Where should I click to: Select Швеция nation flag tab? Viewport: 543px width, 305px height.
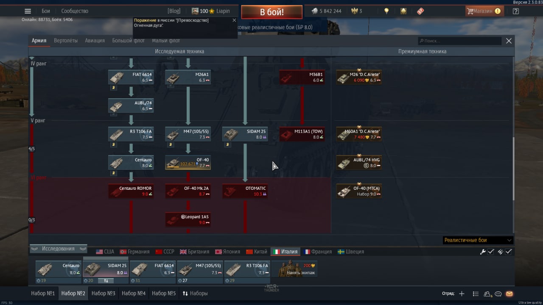(351, 252)
